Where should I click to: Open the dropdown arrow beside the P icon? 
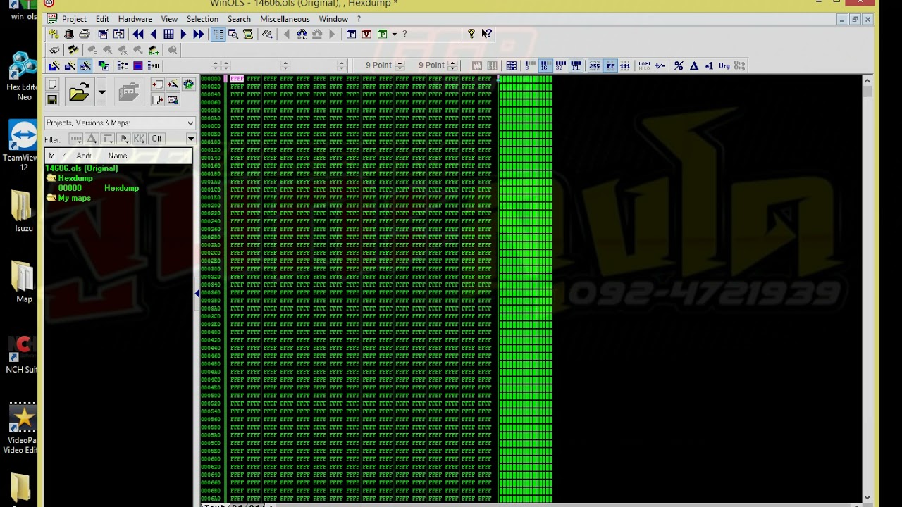[x=394, y=34]
